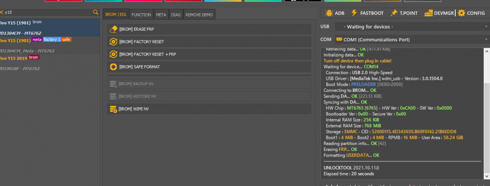490x186 pixels.
Task: Open the BROM | EDL tab
Action: (116, 15)
